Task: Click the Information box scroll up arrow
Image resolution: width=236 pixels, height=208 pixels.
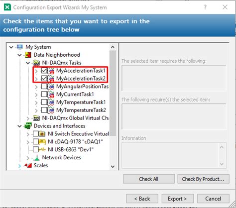Action: 222,147
